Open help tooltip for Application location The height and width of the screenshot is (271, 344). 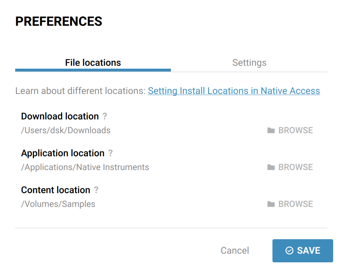click(x=111, y=153)
